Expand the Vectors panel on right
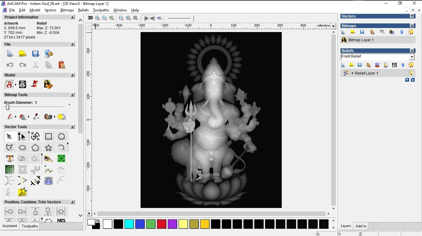Screen dimensions: 422x236 coord(412,16)
